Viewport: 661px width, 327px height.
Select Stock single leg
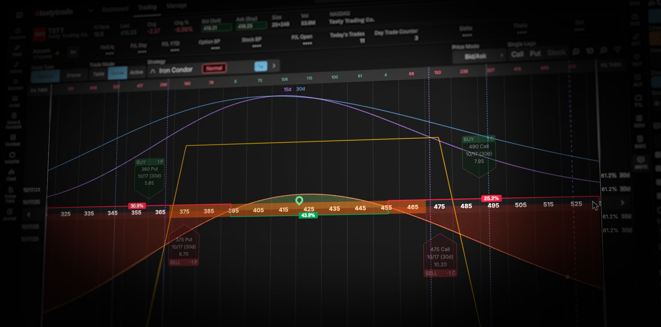(556, 52)
